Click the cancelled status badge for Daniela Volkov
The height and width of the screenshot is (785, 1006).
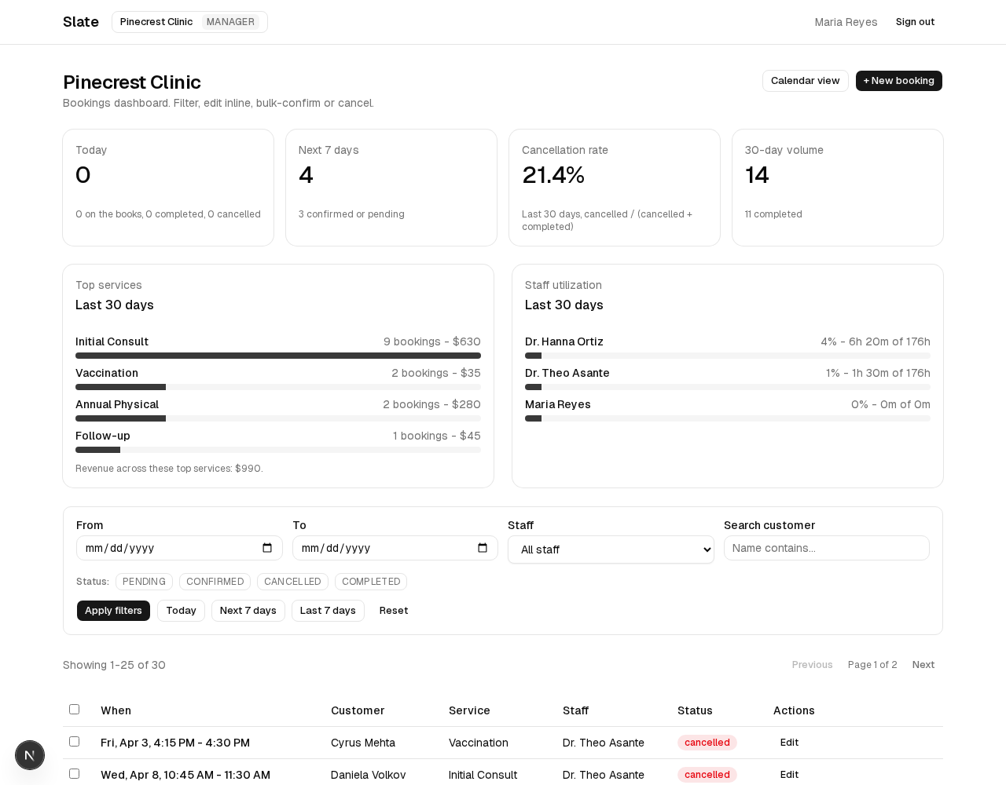(707, 775)
